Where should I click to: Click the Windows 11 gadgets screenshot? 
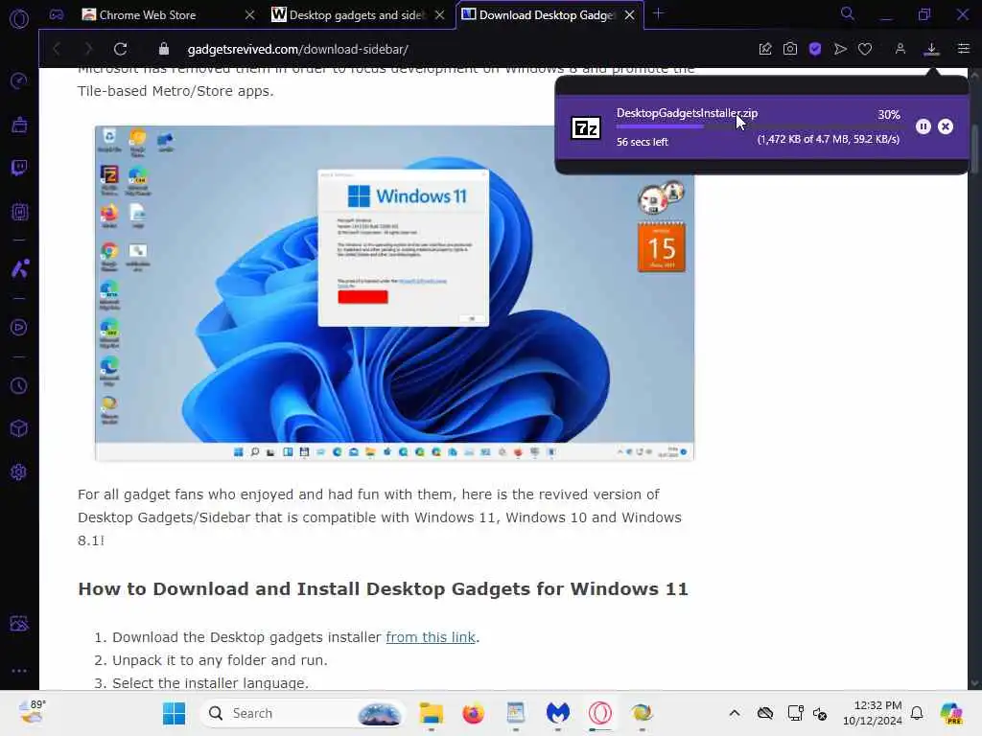tap(394, 293)
